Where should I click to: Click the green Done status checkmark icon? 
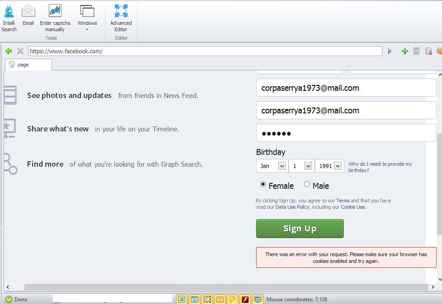coord(9,299)
